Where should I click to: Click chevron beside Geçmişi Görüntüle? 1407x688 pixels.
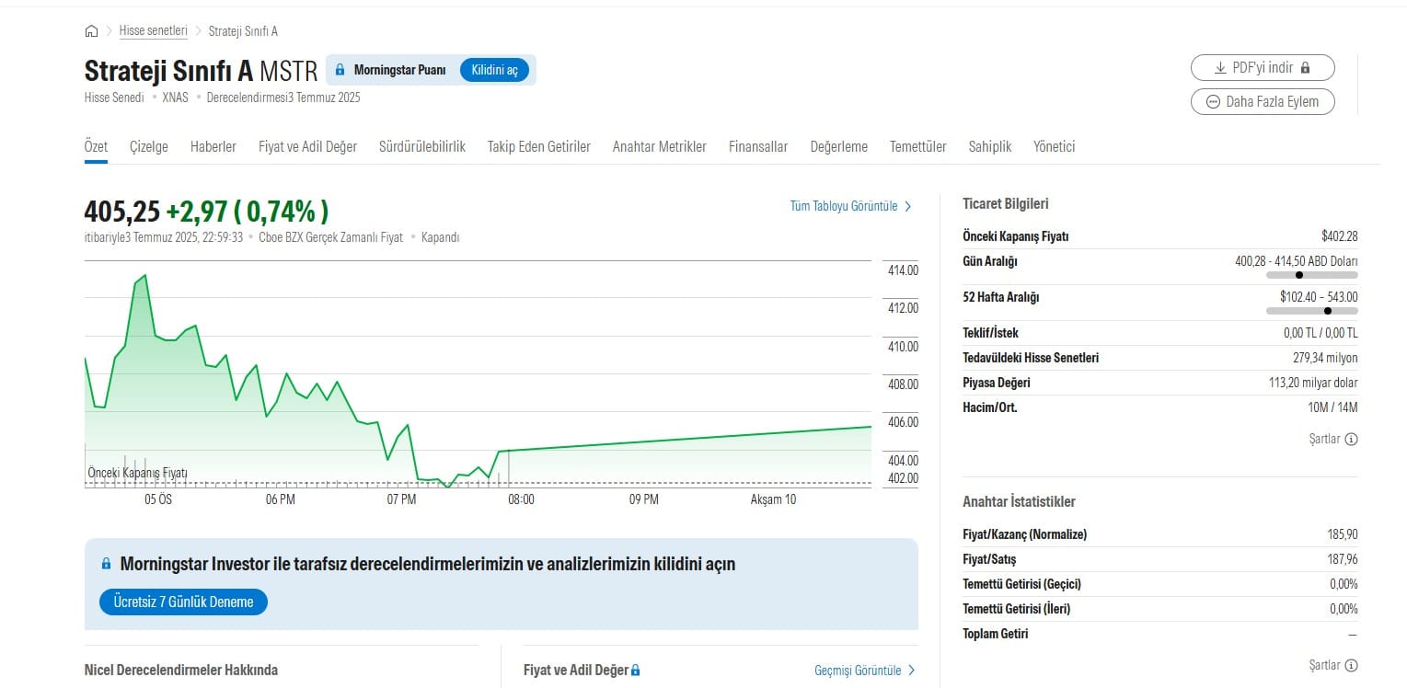912,671
